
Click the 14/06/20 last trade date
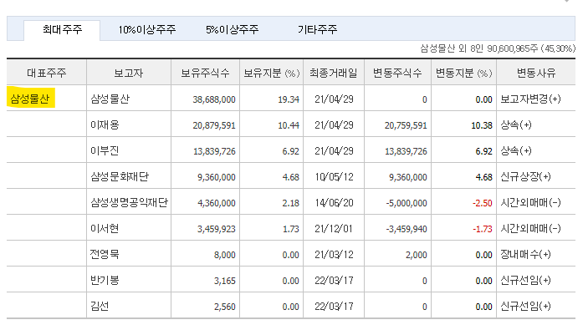pyautogui.click(x=334, y=203)
